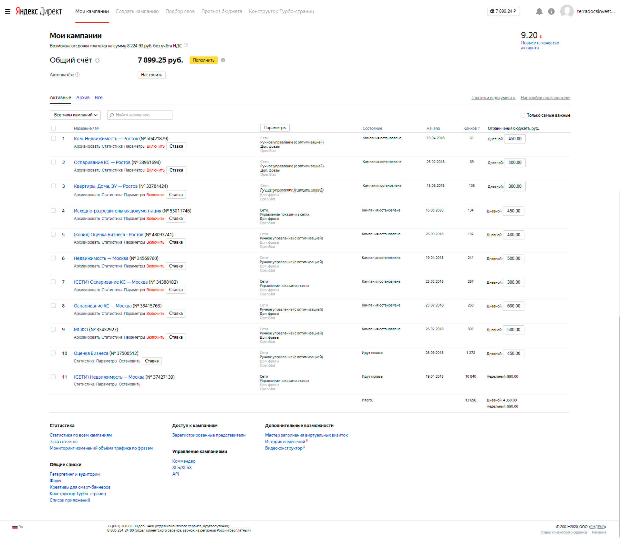
Task: Click the ЯНДЕКС footer link
Action: (x=597, y=527)
